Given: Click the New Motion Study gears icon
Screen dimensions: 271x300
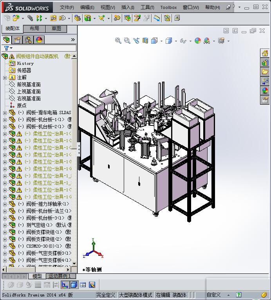Looking at the screenshot, I should (x=117, y=18).
